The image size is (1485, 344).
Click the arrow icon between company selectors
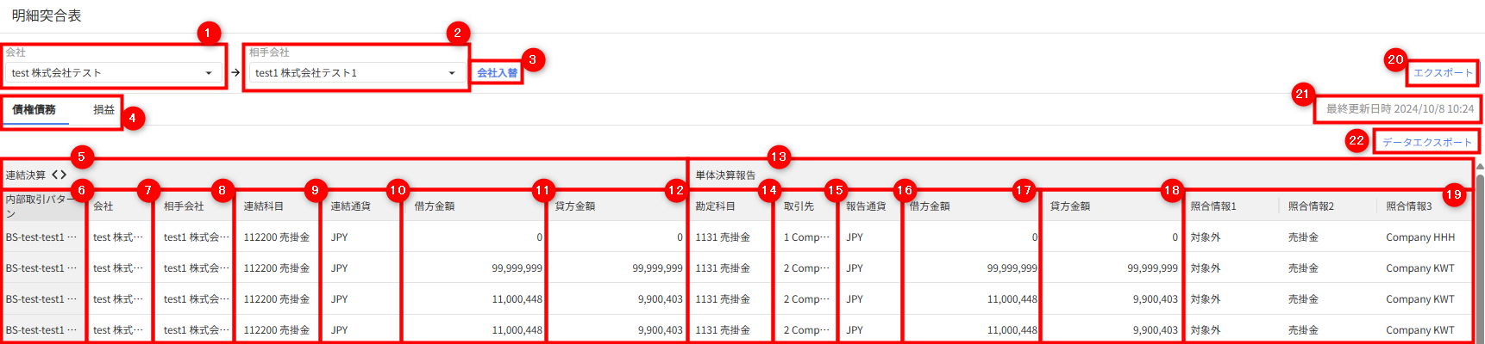(x=235, y=73)
